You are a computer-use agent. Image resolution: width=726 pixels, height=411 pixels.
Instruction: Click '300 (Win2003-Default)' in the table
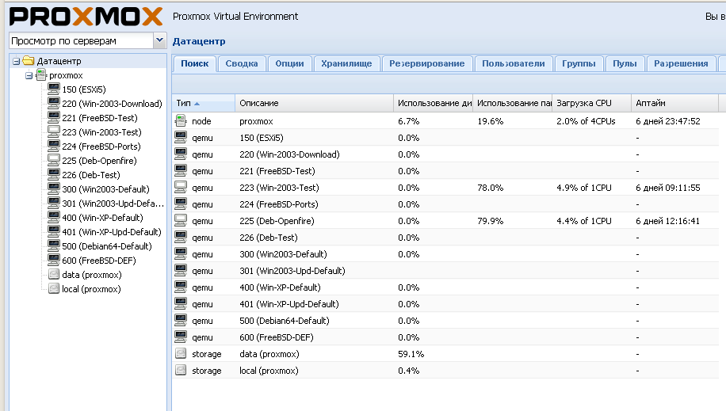pyautogui.click(x=284, y=254)
